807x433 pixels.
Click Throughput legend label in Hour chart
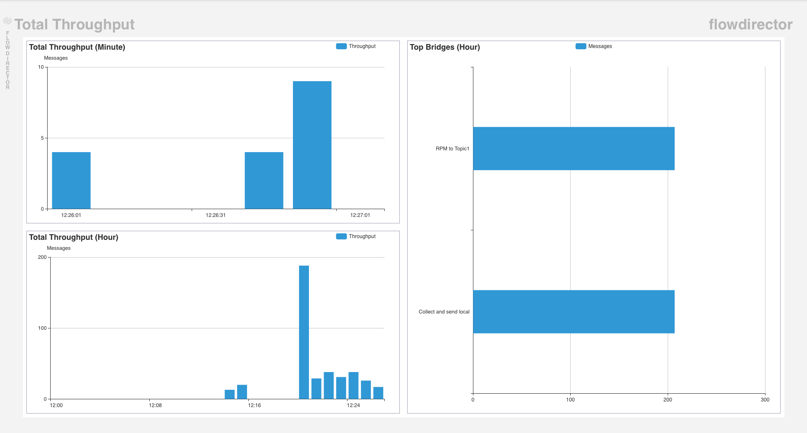[362, 236]
